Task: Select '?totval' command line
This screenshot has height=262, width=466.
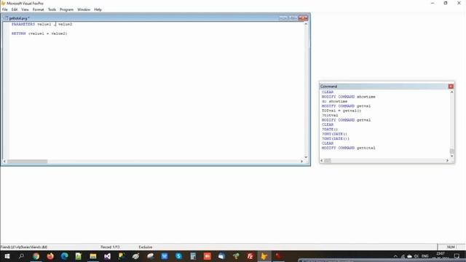Action: pyautogui.click(x=330, y=115)
